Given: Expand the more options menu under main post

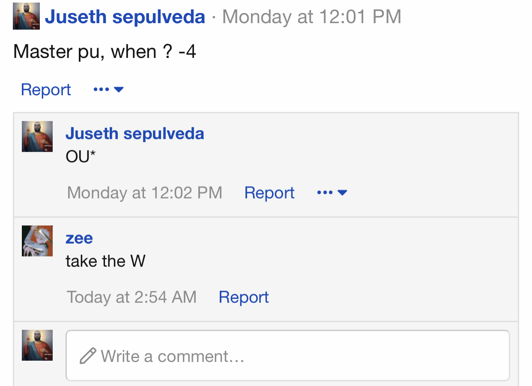Looking at the screenshot, I should pos(108,90).
